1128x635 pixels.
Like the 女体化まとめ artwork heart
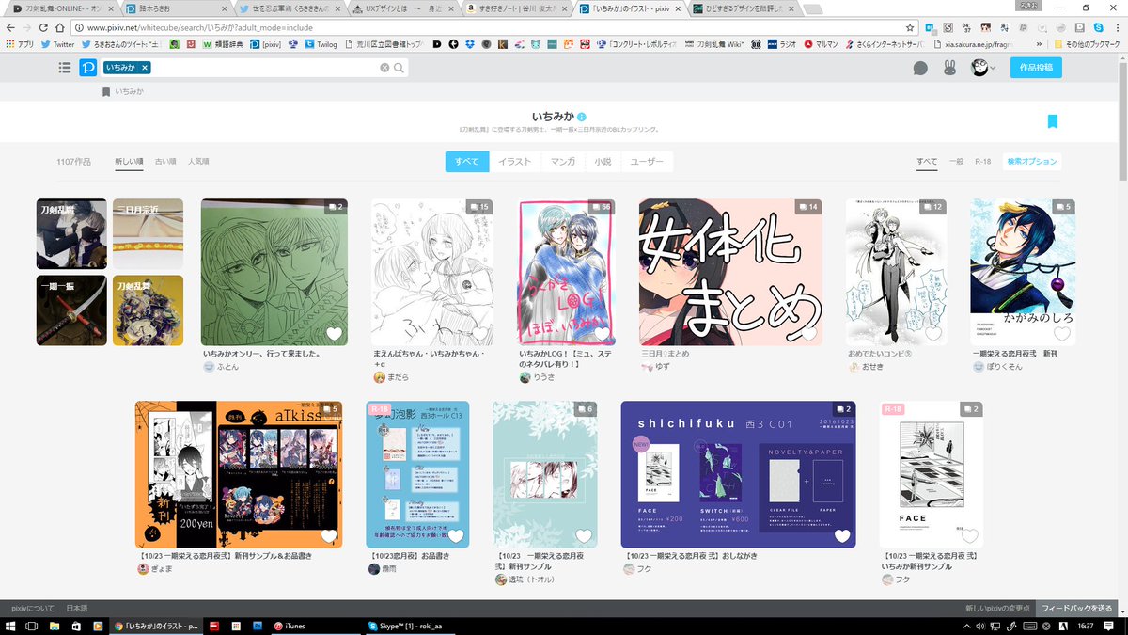click(808, 334)
